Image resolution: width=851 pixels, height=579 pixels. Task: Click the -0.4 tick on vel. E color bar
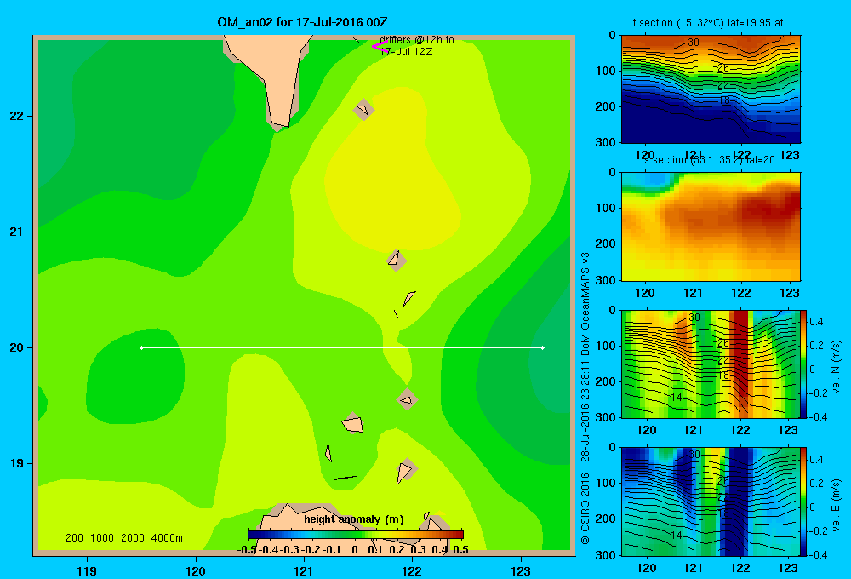point(817,554)
